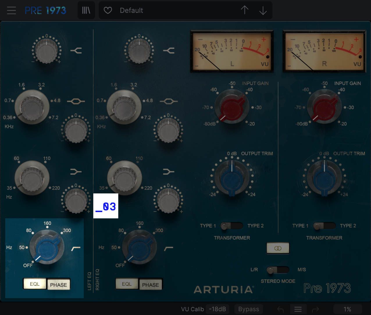Click the Bypass button
The height and width of the screenshot is (315, 371).
pos(249,309)
